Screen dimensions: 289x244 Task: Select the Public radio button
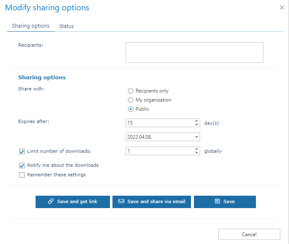pyautogui.click(x=131, y=109)
